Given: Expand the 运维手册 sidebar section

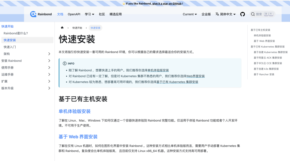Looking at the screenshot, I should pos(49,74).
